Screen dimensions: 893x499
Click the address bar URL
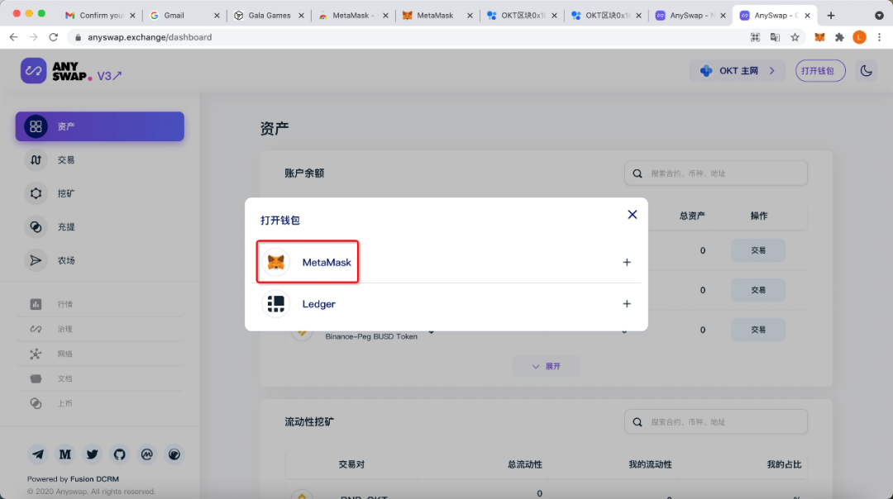coord(150,37)
